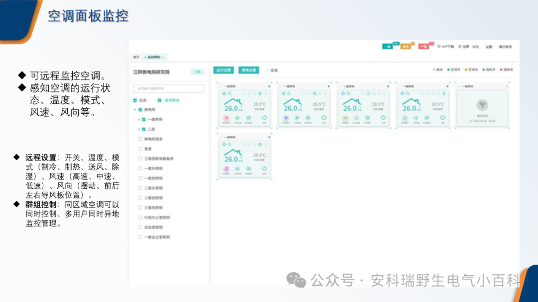Check the 食堂 checkbox in the tree

pos(140,149)
